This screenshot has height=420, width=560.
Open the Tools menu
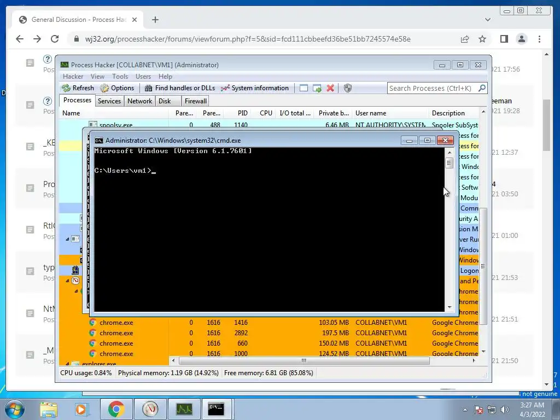tap(120, 77)
